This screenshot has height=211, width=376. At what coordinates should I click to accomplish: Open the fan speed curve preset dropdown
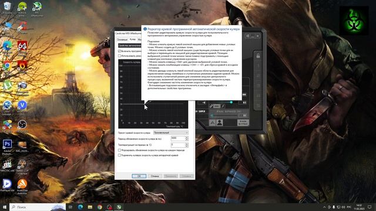point(171,132)
